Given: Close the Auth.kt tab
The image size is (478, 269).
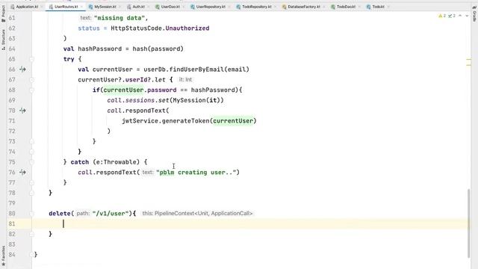Looking at the screenshot, I should [148, 7].
